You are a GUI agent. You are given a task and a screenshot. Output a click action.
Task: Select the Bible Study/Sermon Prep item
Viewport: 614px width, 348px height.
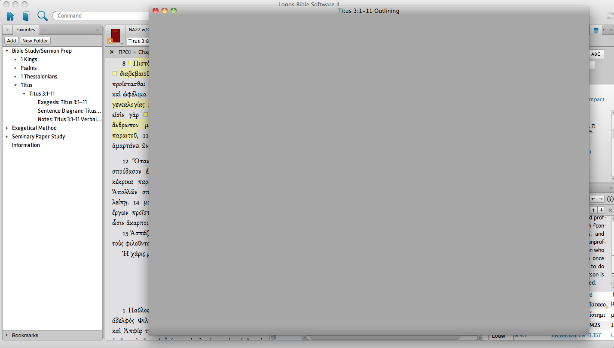pyautogui.click(x=42, y=51)
